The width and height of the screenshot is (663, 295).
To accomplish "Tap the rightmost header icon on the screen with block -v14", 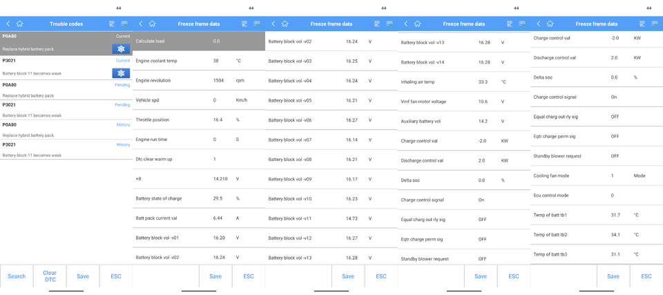I will click(522, 23).
